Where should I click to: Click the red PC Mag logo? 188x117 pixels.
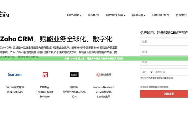tap(45, 75)
